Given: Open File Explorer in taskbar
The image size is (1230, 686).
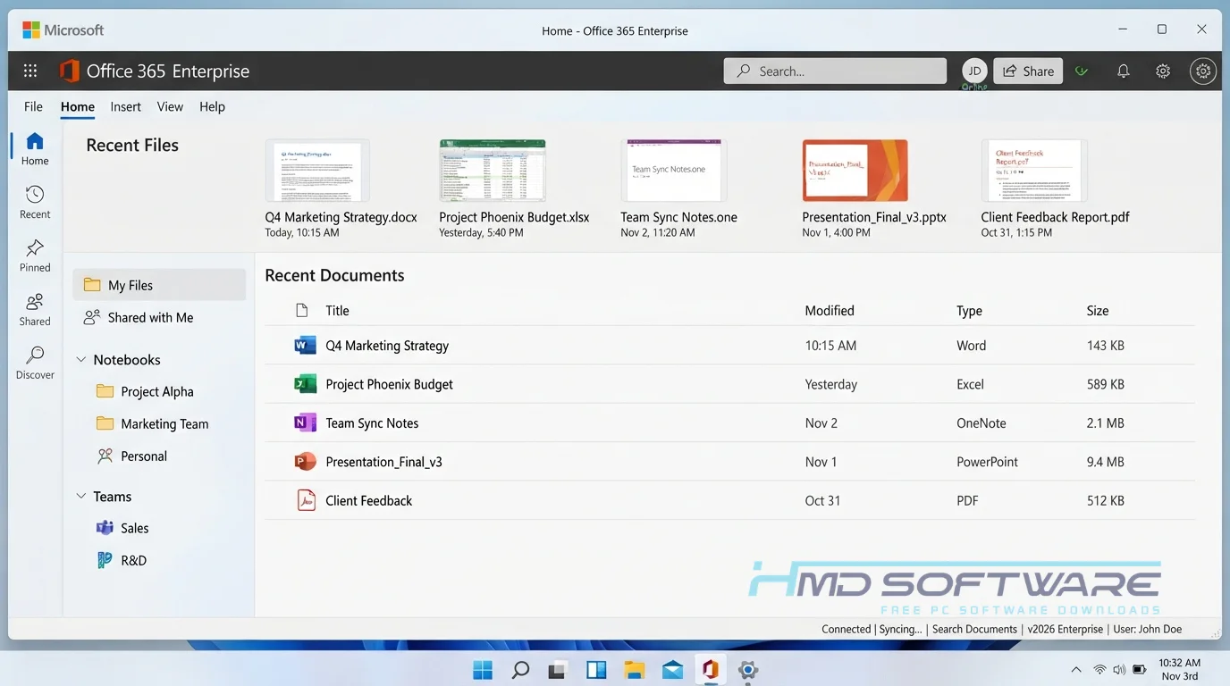Looking at the screenshot, I should 635,669.
